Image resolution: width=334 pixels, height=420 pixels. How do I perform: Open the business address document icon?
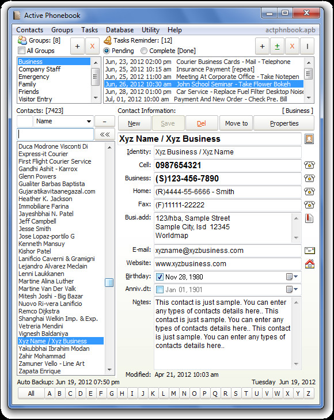pyautogui.click(x=309, y=218)
